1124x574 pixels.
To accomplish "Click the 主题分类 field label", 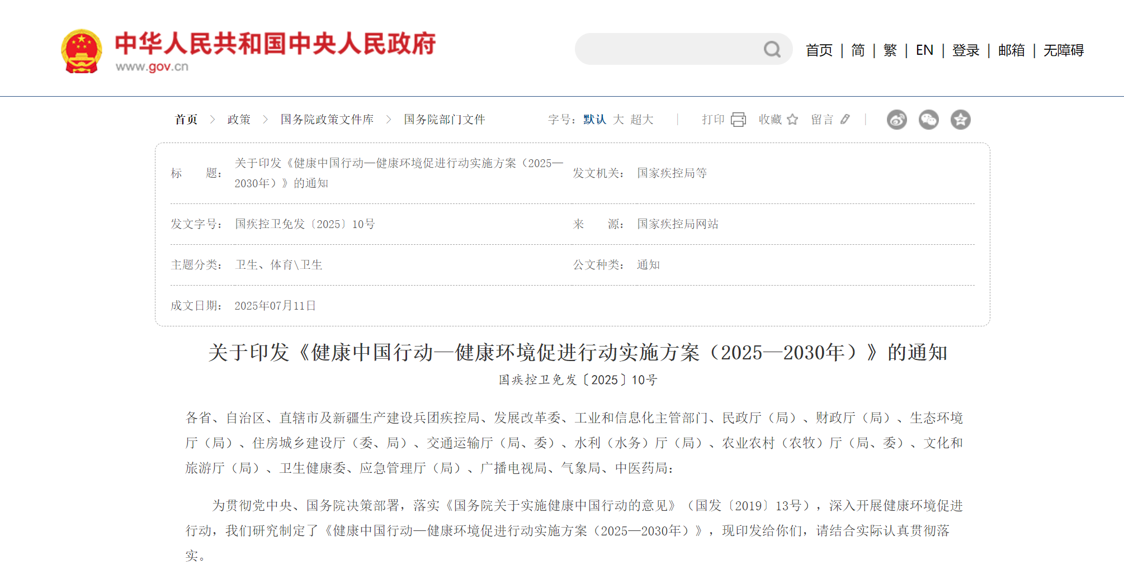I will click(196, 265).
